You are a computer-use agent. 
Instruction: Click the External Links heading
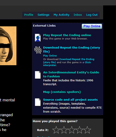pos(44,25)
